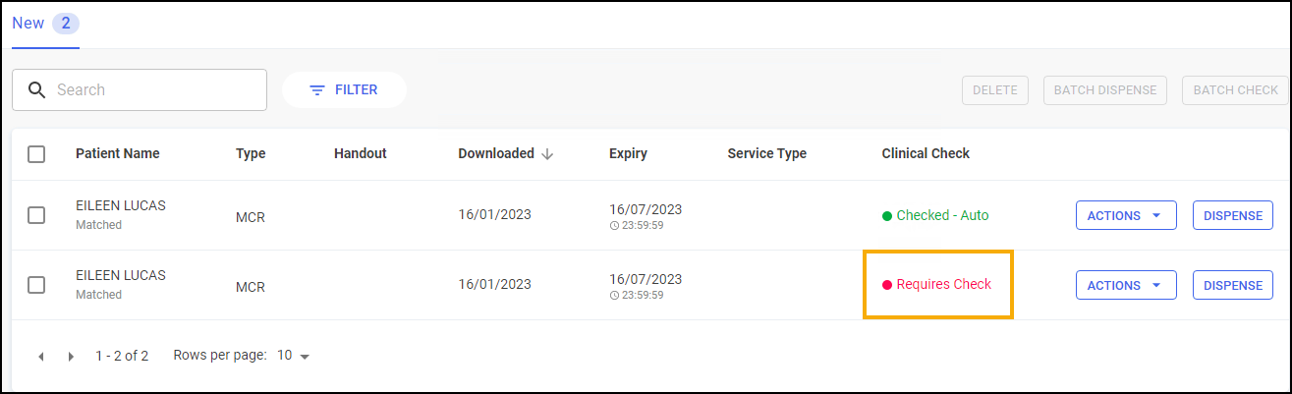Click green Checked - Auto status dot
Screen dimensions: 1292x394
[x=886, y=216]
